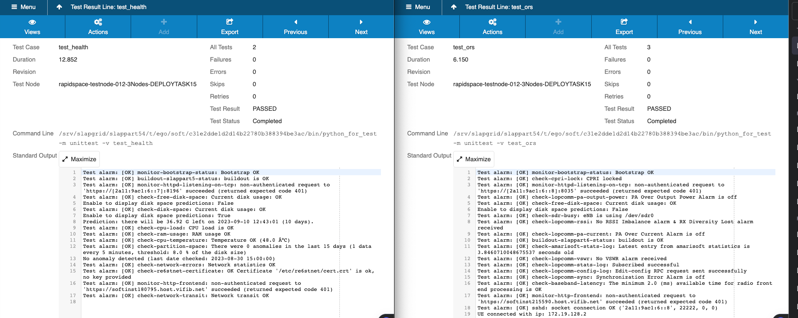Click PASSED result in test_health panel
Screen dimensions: 798x318
[x=265, y=109]
